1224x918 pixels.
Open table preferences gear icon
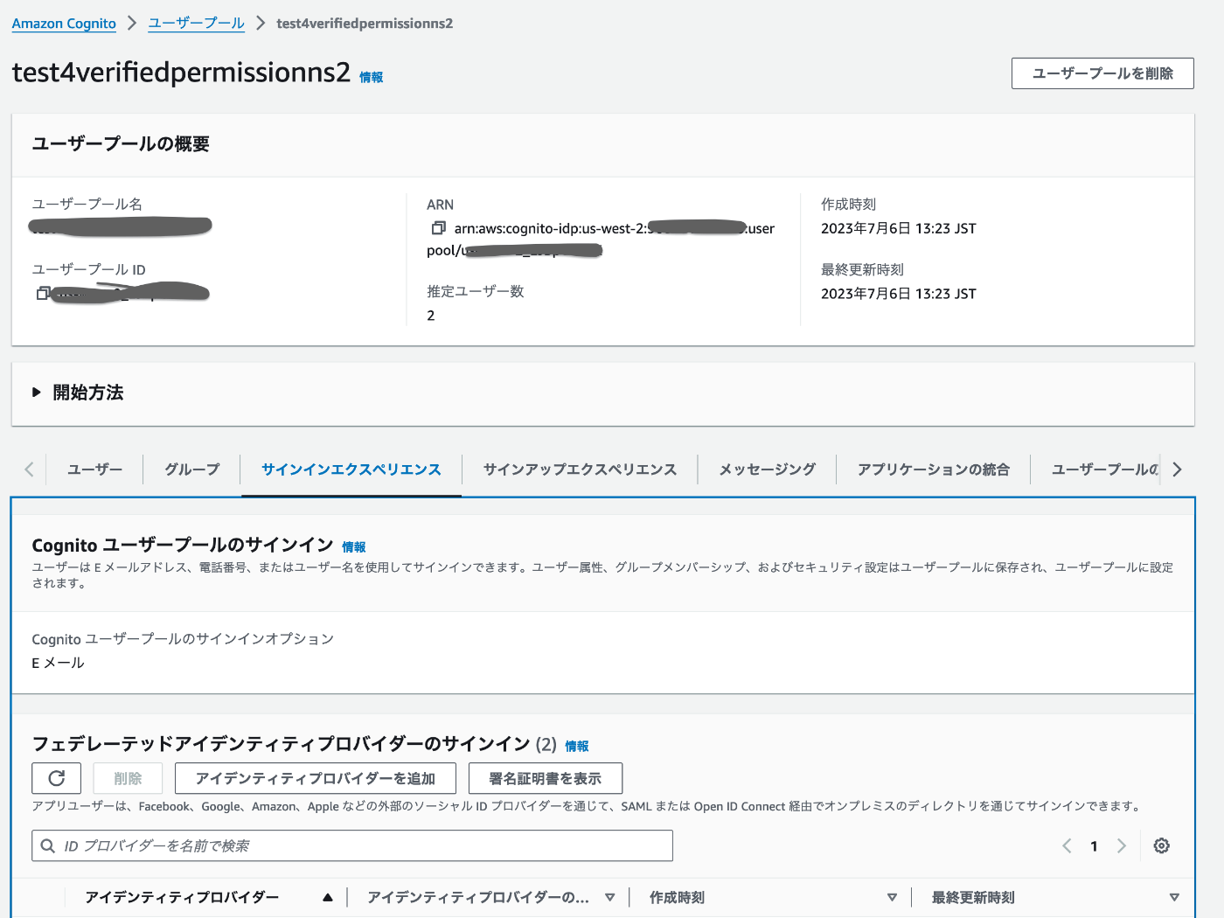pos(1162,845)
